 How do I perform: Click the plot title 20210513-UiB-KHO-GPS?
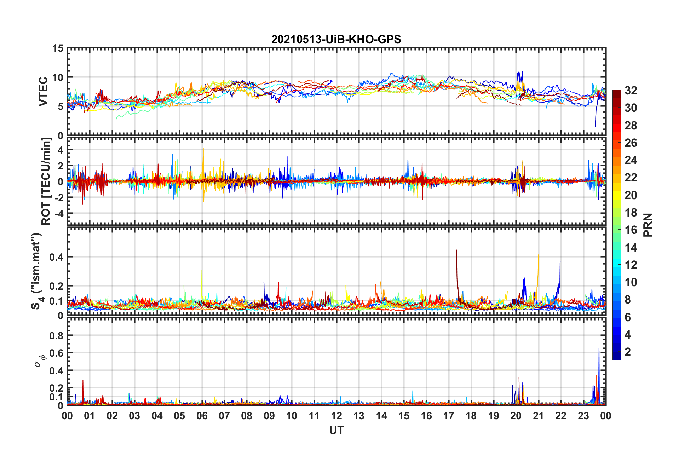click(x=336, y=39)
